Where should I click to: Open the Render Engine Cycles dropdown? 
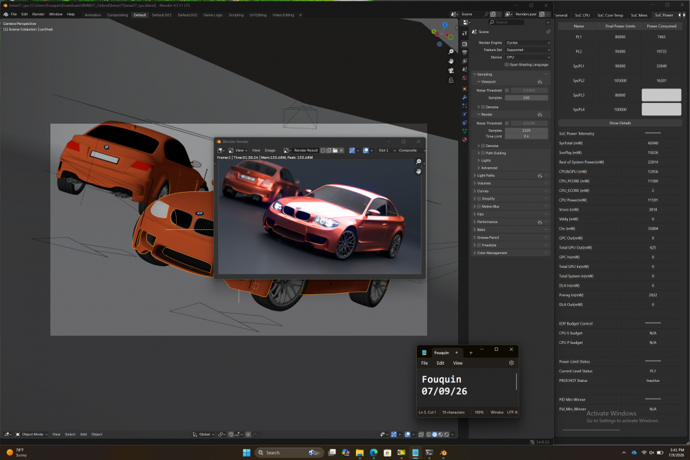point(528,43)
